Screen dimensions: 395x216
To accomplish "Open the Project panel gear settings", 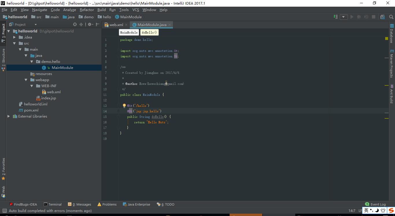I will (x=90, y=25).
